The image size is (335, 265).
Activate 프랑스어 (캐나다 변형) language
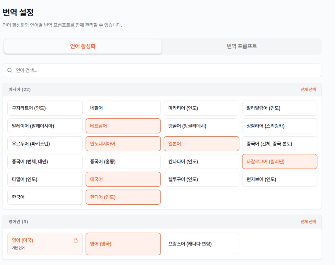[x=201, y=244]
